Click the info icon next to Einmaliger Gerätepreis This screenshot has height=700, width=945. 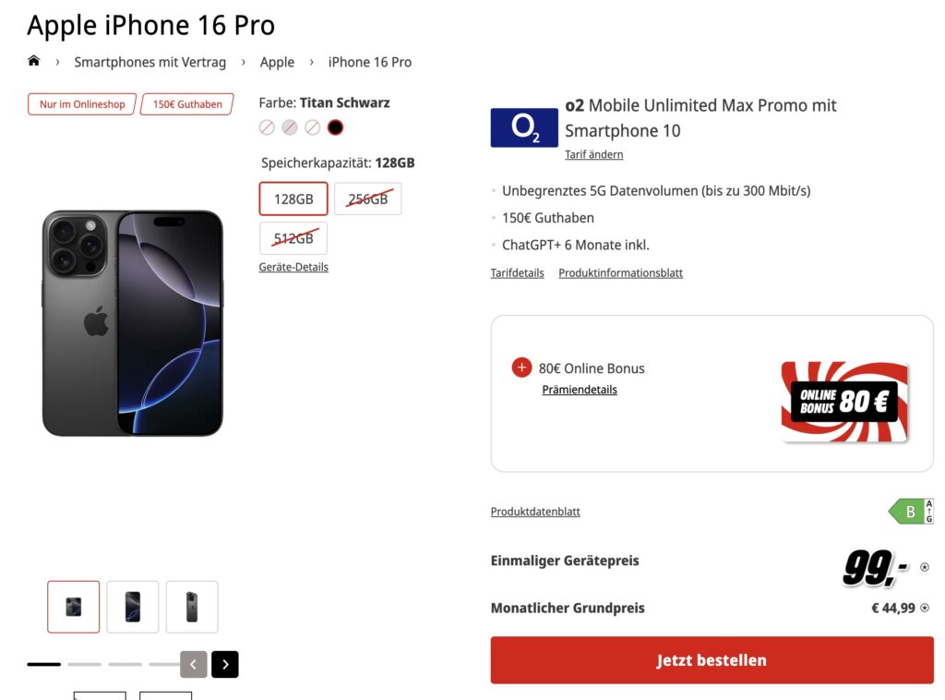[925, 567]
